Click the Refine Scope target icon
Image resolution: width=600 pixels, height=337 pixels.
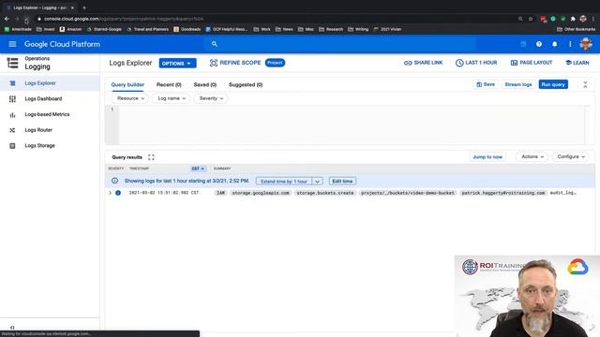(214, 63)
